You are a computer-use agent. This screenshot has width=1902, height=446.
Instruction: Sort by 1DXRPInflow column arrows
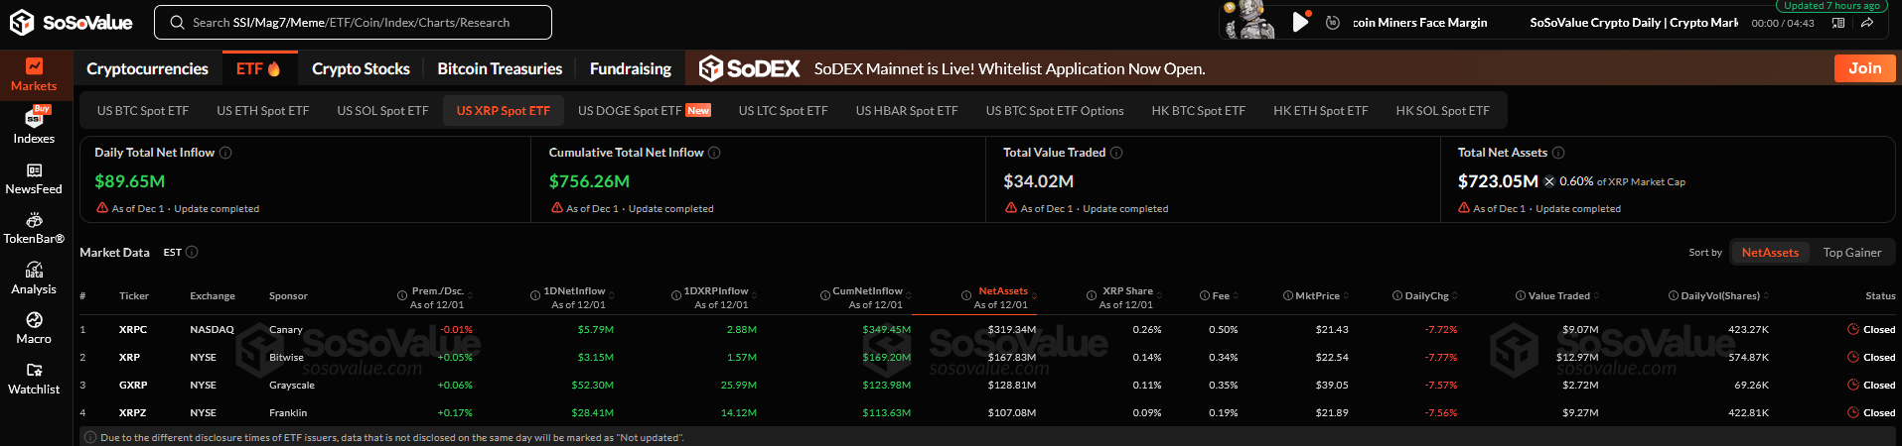(x=754, y=295)
